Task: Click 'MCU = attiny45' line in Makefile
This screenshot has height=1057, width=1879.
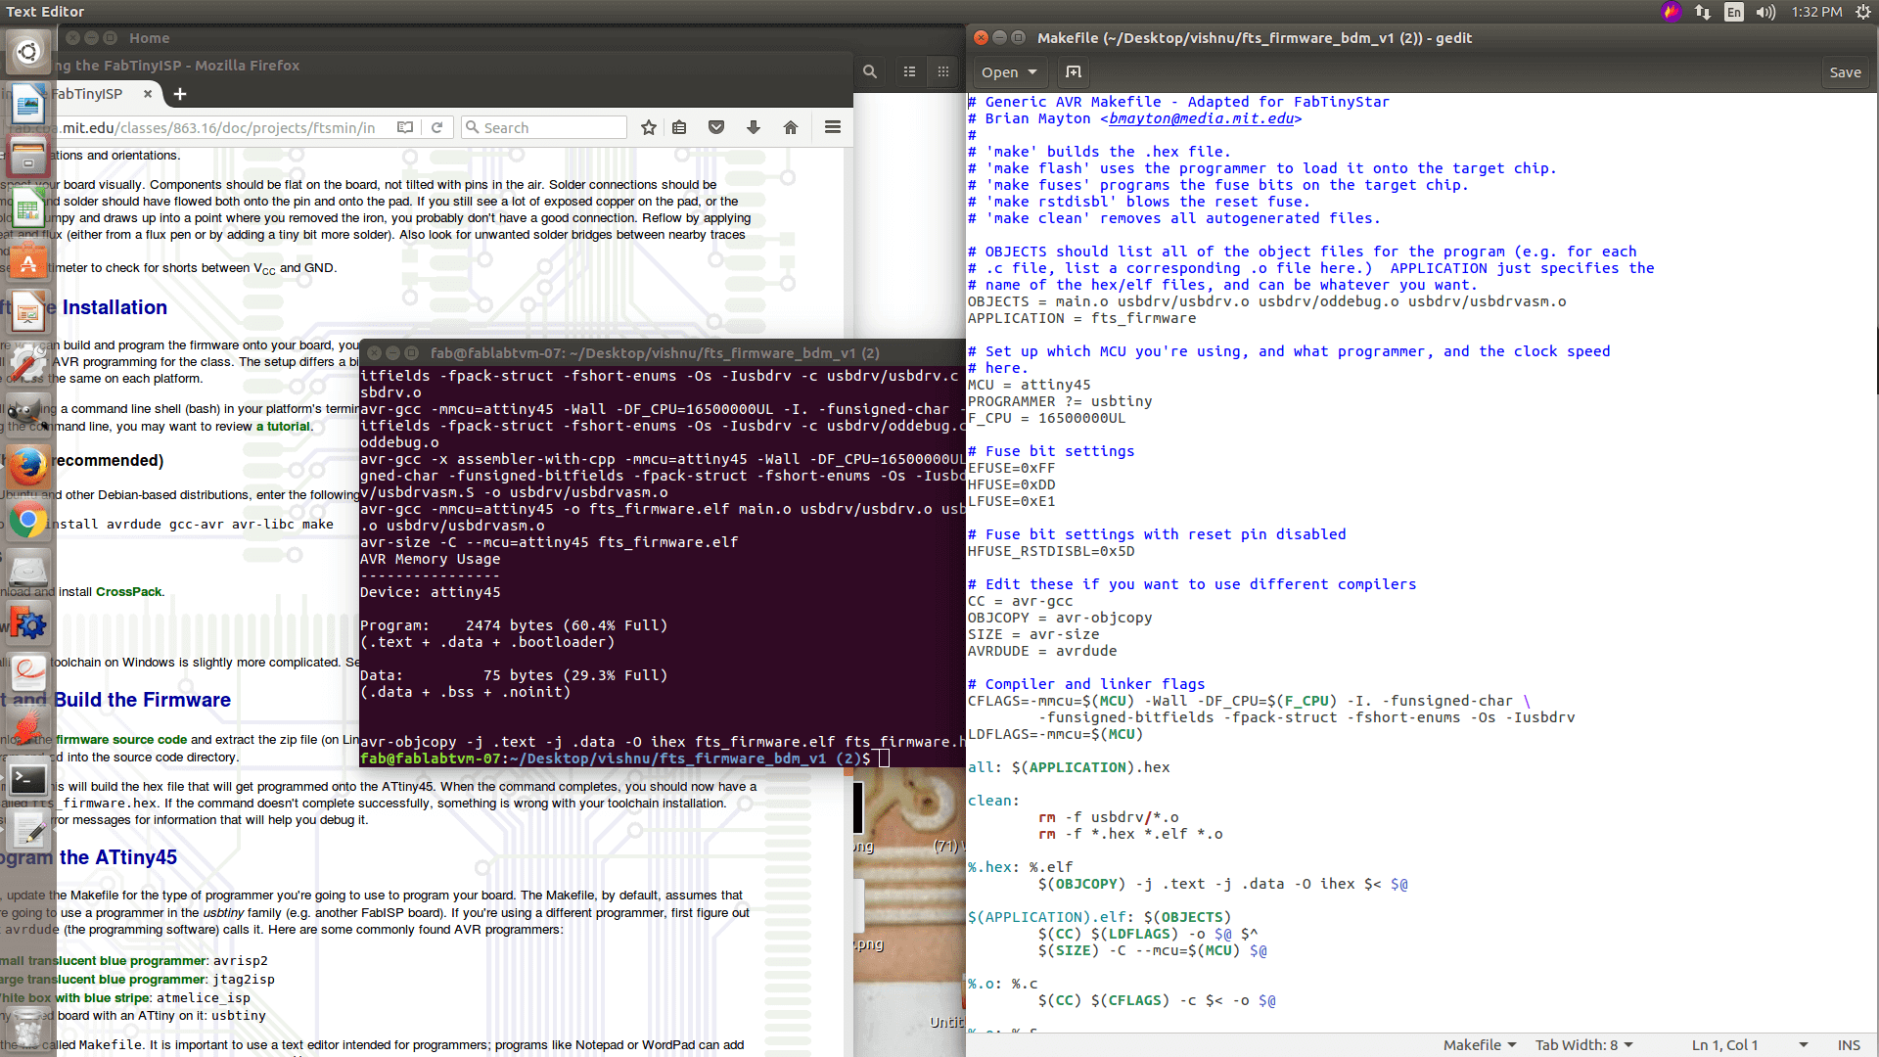Action: tap(1029, 385)
